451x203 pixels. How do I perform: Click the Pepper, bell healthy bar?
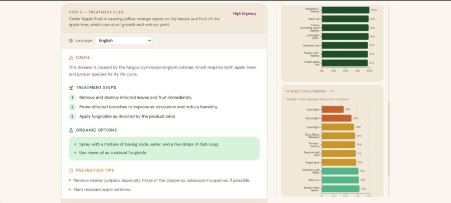345,54
